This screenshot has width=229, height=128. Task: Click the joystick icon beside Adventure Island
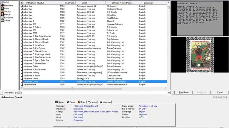coord(22,79)
